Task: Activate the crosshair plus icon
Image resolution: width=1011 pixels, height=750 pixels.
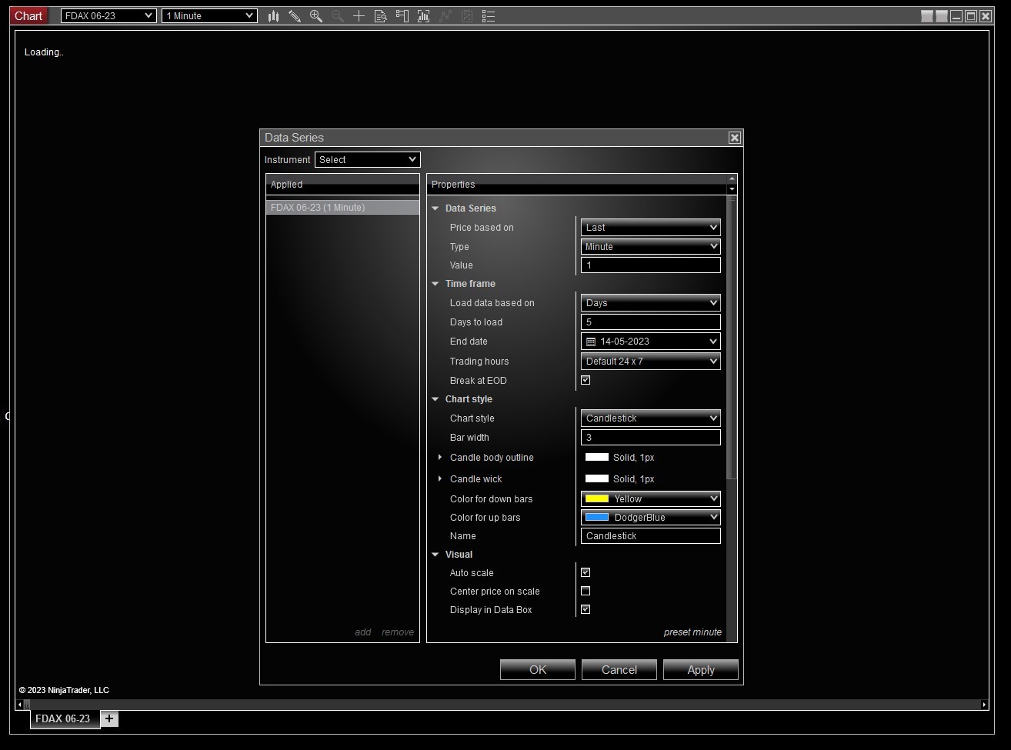Action: (359, 16)
